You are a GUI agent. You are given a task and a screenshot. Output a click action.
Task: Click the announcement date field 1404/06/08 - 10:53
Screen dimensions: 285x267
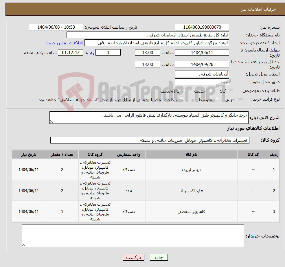tap(56, 27)
